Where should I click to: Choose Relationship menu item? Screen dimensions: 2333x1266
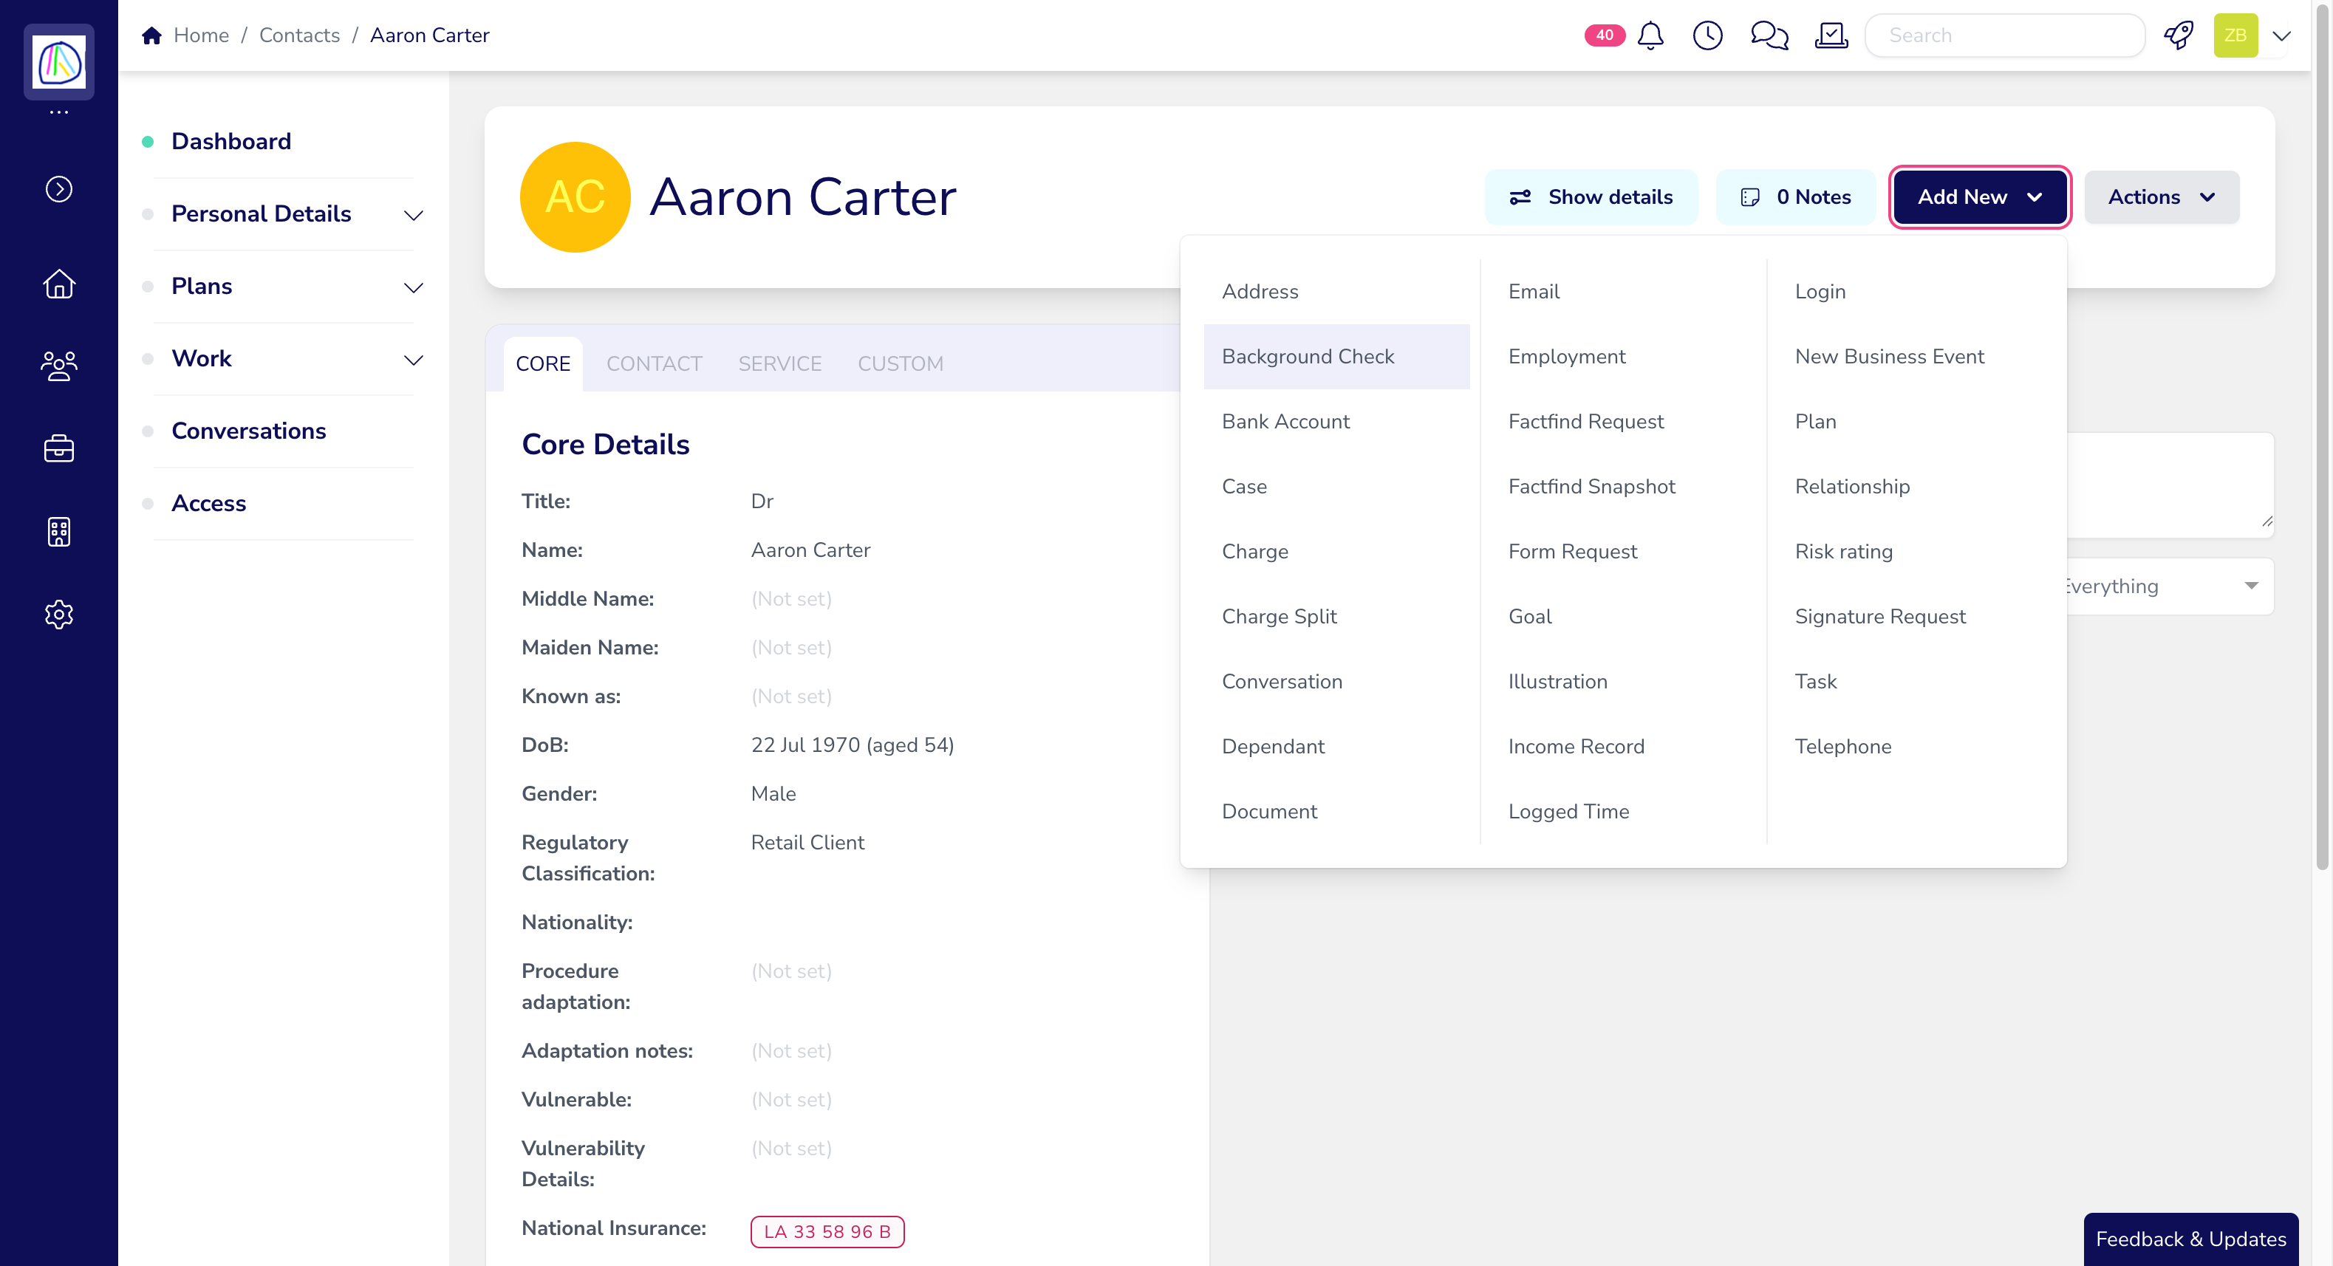[1909, 486]
